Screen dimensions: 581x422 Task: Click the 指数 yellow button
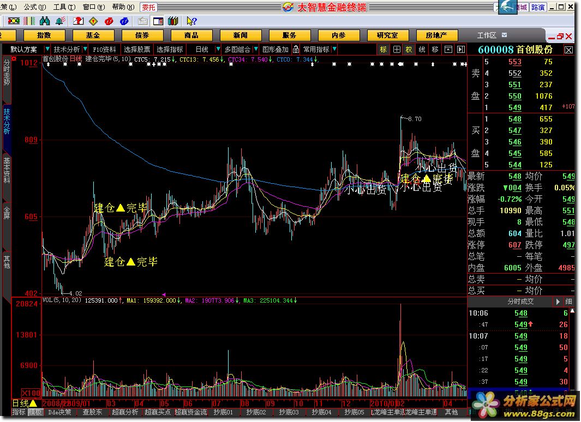[44, 35]
